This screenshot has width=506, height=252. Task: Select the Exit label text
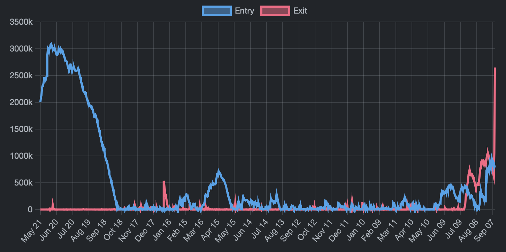[x=300, y=11]
